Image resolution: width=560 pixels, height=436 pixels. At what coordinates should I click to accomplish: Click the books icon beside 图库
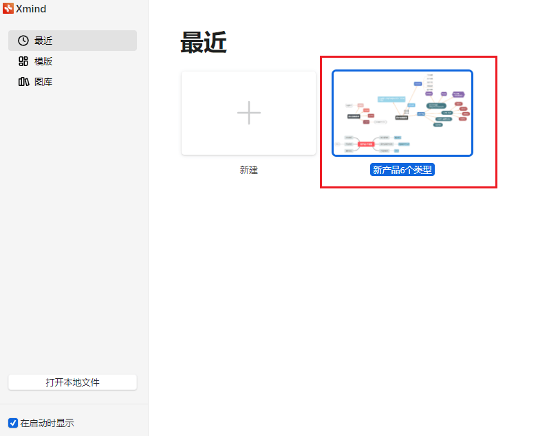click(23, 82)
